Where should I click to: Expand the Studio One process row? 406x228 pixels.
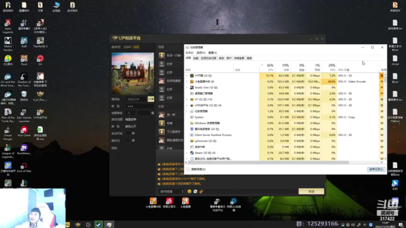coord(187,87)
